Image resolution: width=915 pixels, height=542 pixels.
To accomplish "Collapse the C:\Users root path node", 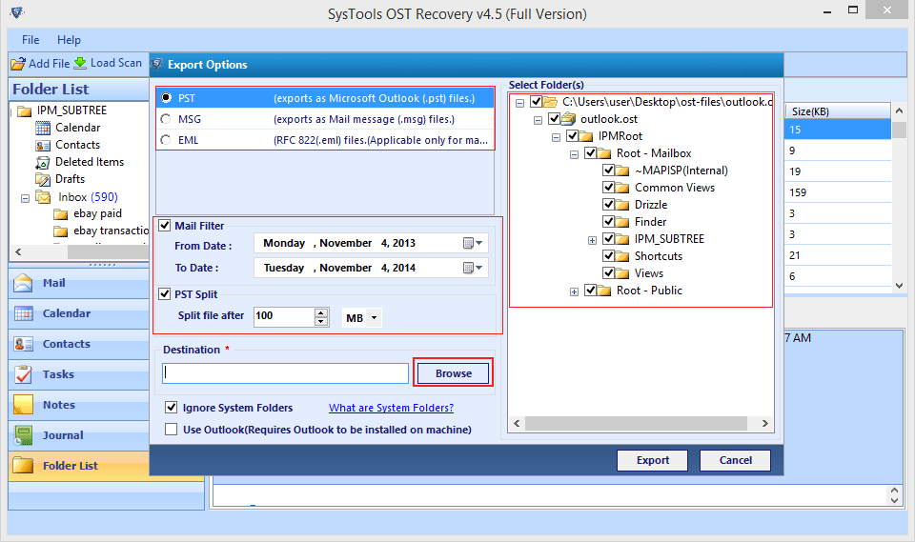I will click(x=520, y=104).
